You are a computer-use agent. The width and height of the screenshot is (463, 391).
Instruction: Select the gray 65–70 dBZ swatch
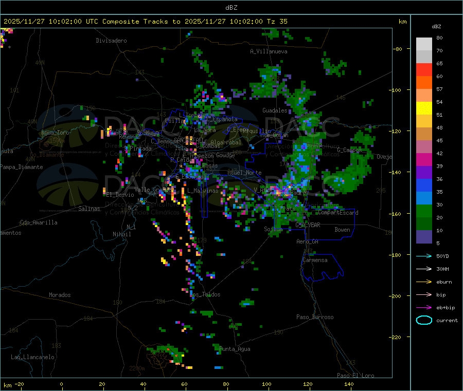point(424,57)
